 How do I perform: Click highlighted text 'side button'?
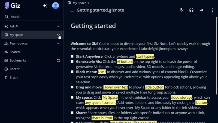[x=155, y=87]
